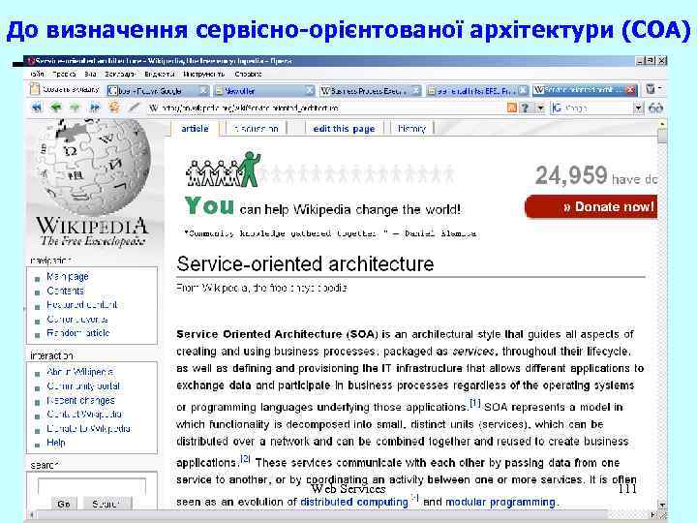
Task: Open the Recent changes link
Action: (x=81, y=400)
